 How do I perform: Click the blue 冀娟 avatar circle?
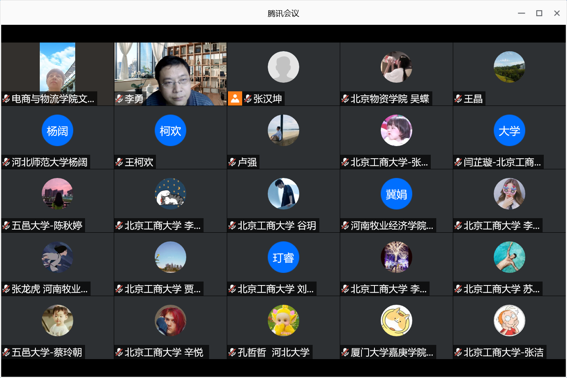(397, 194)
